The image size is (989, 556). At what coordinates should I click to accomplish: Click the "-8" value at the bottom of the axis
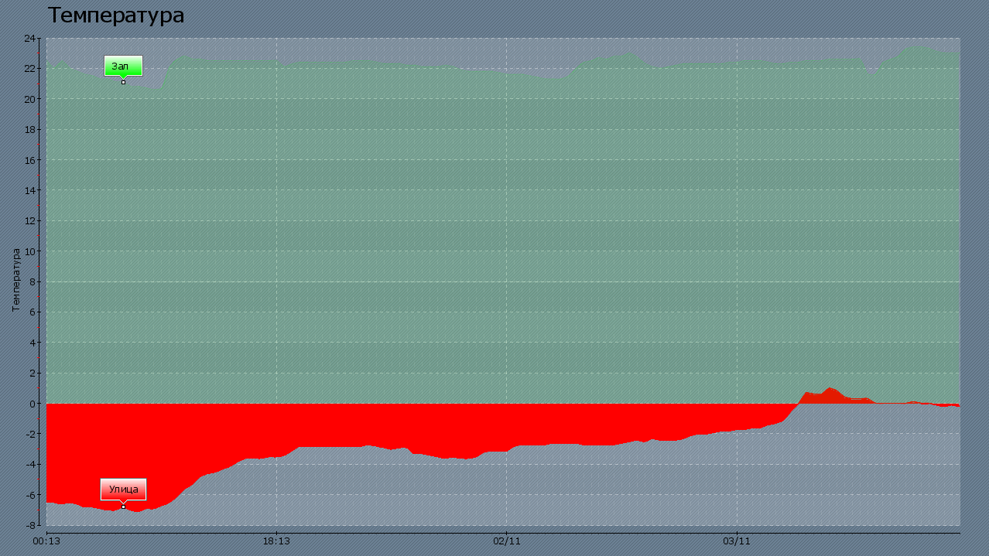31,527
